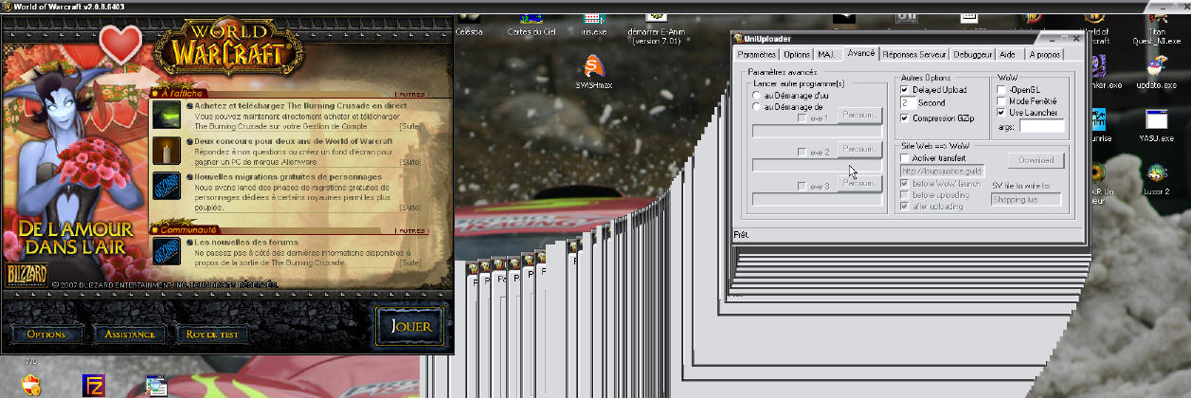Click the Blizzard icon beside Les nouvelles des forums
The image size is (1191, 398).
click(x=166, y=250)
